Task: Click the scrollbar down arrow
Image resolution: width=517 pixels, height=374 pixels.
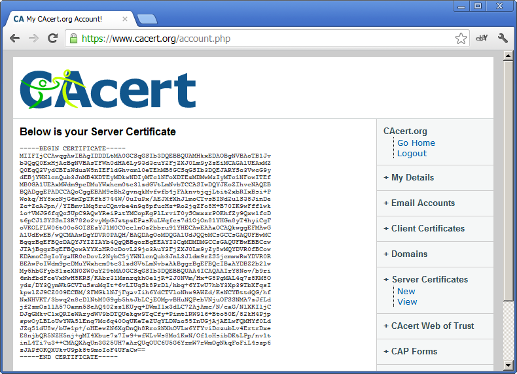Action: tap(508, 365)
